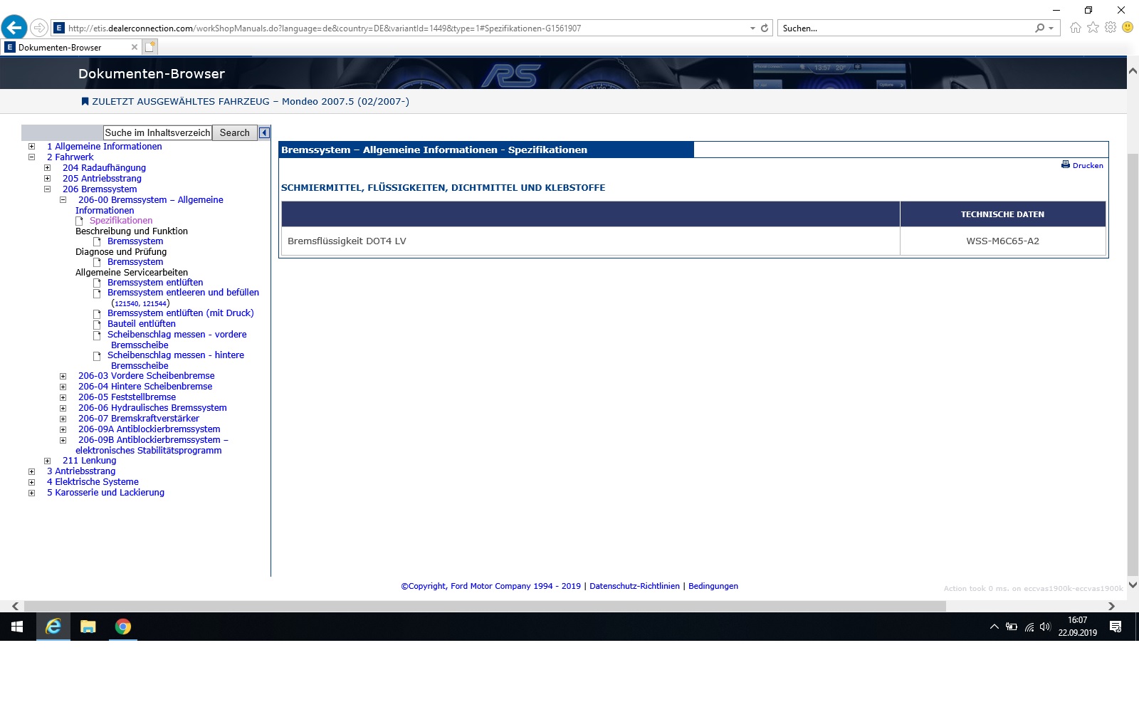
Task: Collapse the table of contents sidebar arrow
Action: click(264, 132)
